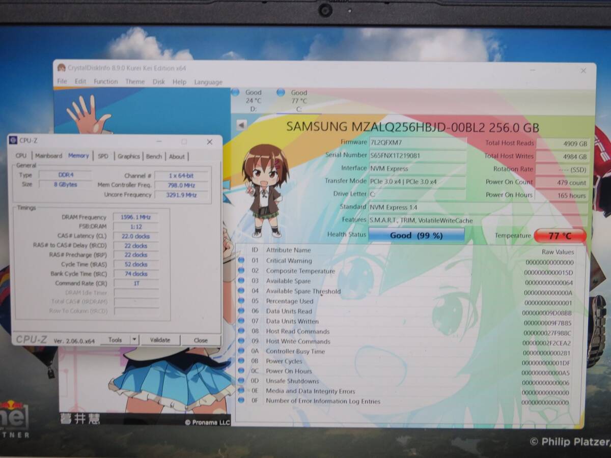The width and height of the screenshot is (611, 458).
Task: Click the Good (99 %) health status bar
Action: tap(416, 235)
